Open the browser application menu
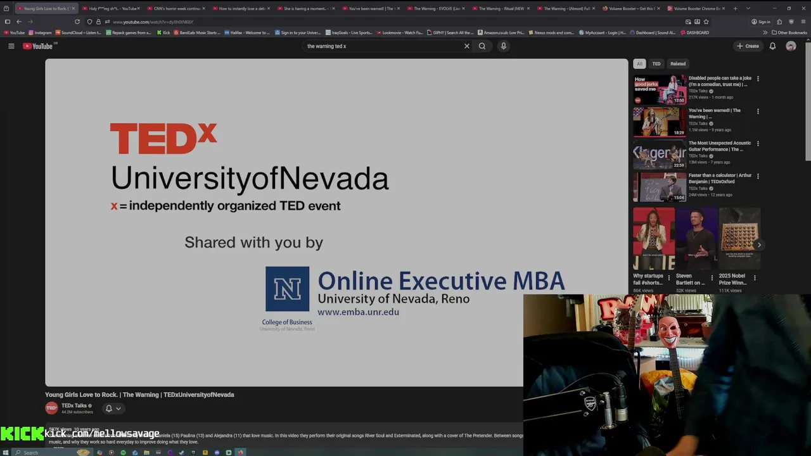Viewport: 811px width, 456px height. (803, 22)
